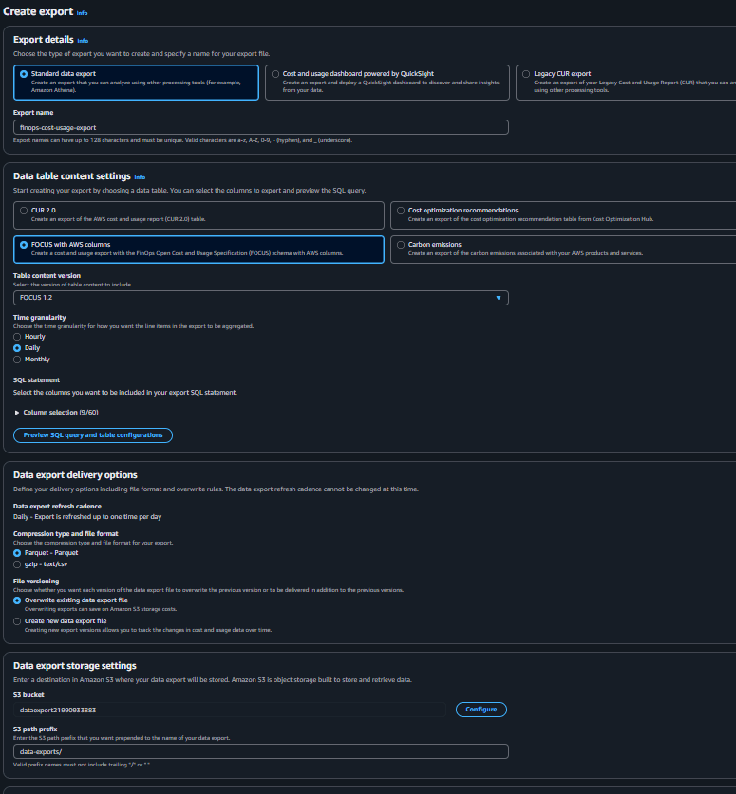Click the Export name input field
The width and height of the screenshot is (736, 794).
(261, 127)
